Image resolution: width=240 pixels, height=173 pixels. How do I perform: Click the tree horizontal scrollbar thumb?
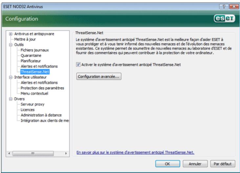[33, 153]
